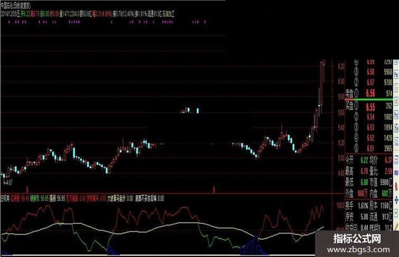The height and width of the screenshot is (257, 399).
Task: Click the 量比 value 2.59
Action: 388,171
